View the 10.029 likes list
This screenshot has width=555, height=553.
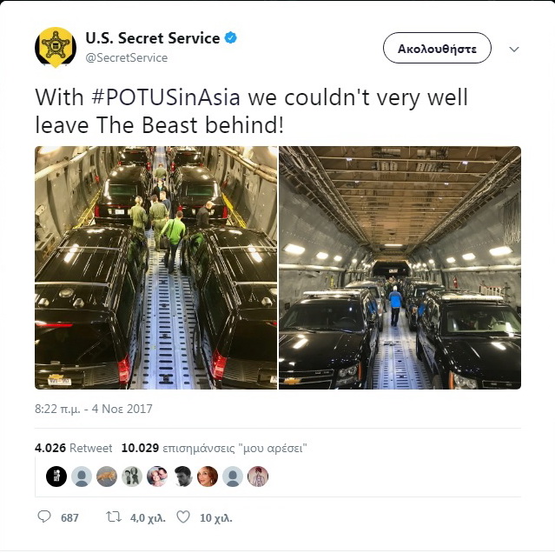214,448
